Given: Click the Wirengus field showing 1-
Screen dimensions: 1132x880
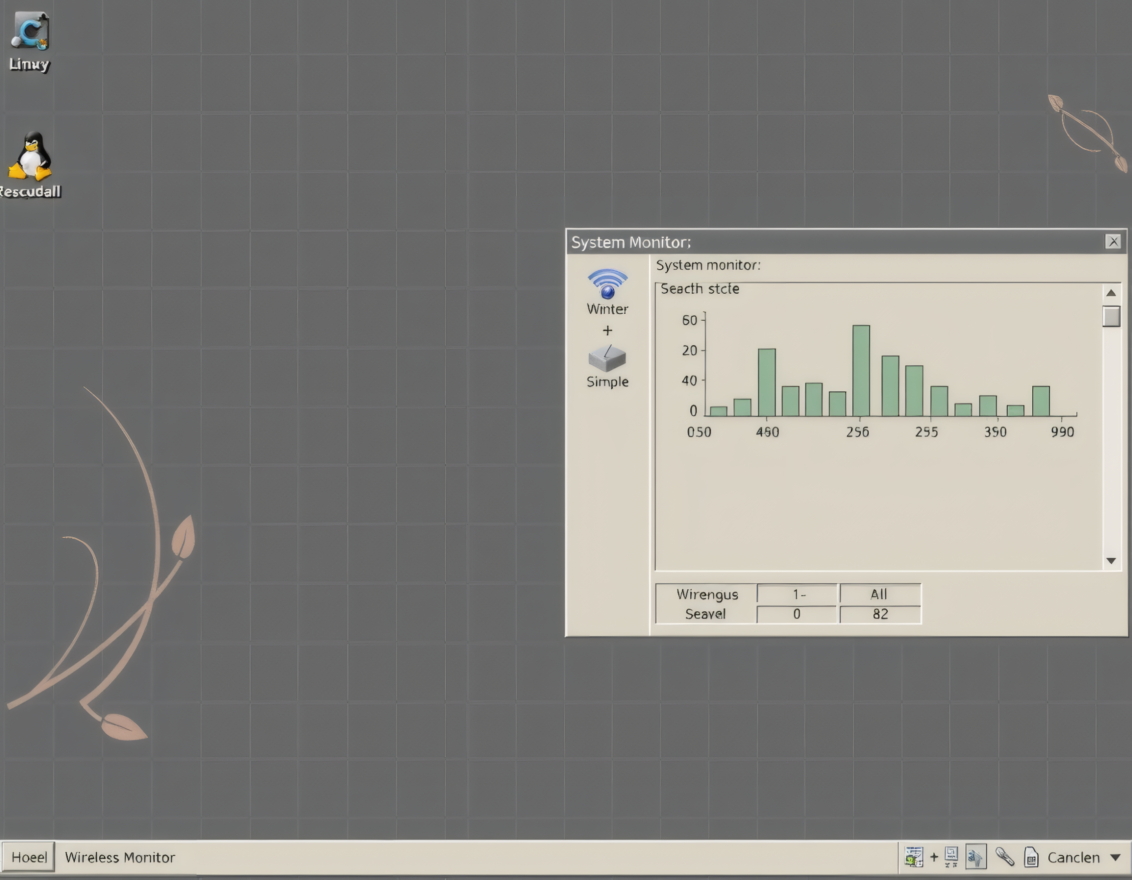Looking at the screenshot, I should pyautogui.click(x=797, y=594).
